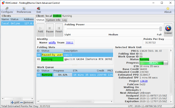Click the Expiration date value

pos(153,101)
